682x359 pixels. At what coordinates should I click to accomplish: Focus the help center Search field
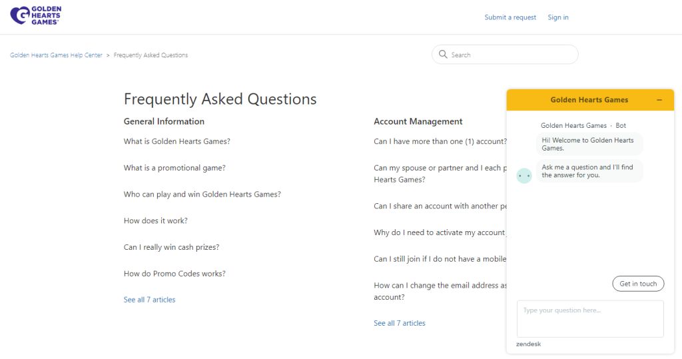tap(510, 55)
